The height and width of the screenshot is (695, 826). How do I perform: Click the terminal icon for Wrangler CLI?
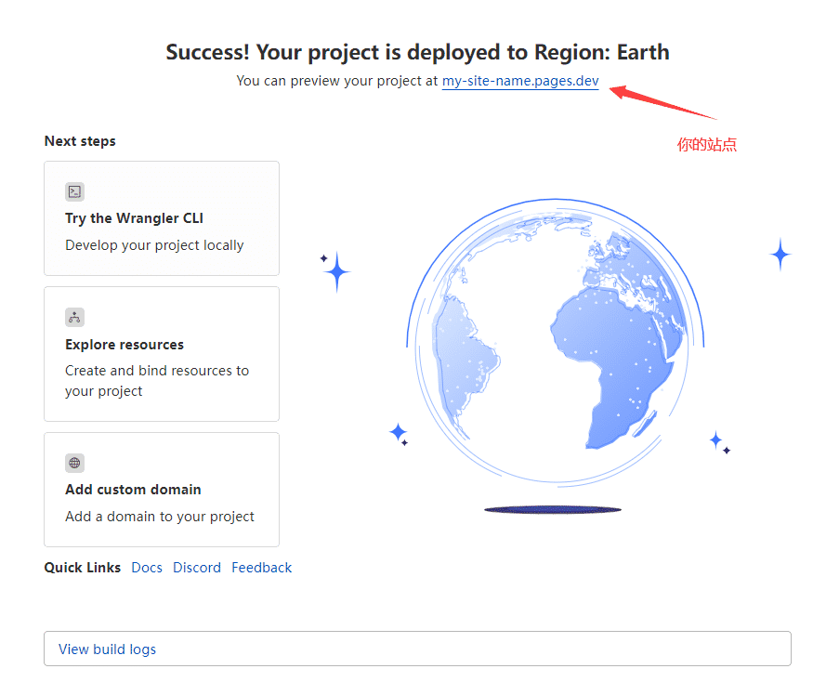tap(74, 191)
